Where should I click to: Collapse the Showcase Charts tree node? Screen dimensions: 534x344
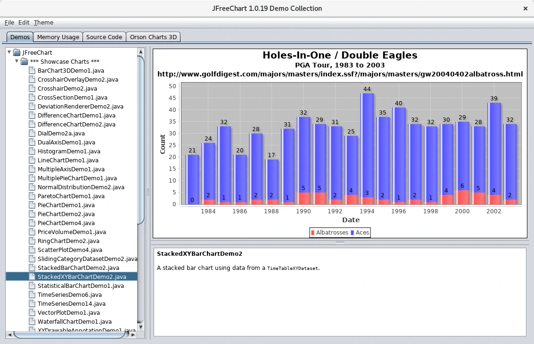[17, 61]
